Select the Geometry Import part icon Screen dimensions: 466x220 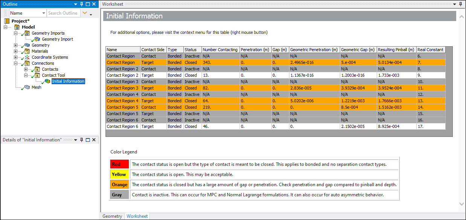(x=37, y=39)
